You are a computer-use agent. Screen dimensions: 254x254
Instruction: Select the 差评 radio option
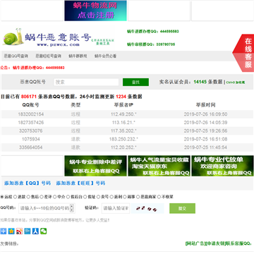tap(42, 197)
